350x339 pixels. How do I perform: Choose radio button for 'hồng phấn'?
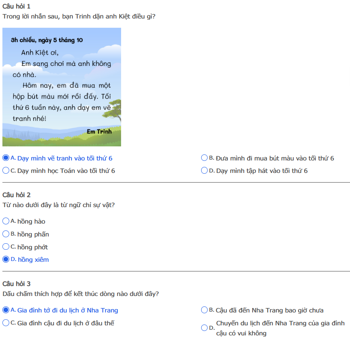point(6,234)
